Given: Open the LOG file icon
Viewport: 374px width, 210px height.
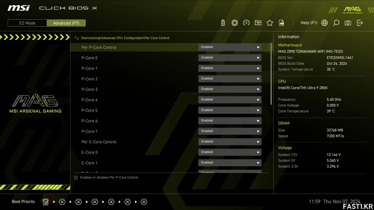Looking at the screenshot, I should tap(282, 23).
